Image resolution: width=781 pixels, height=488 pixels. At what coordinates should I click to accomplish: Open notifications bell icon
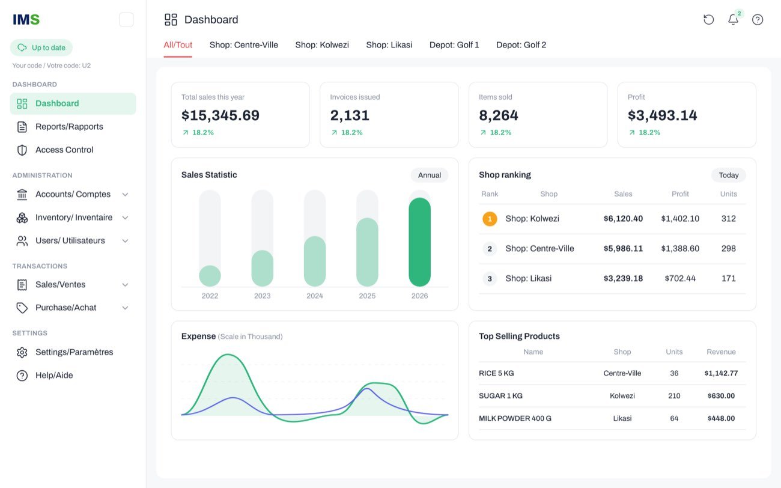coord(733,20)
